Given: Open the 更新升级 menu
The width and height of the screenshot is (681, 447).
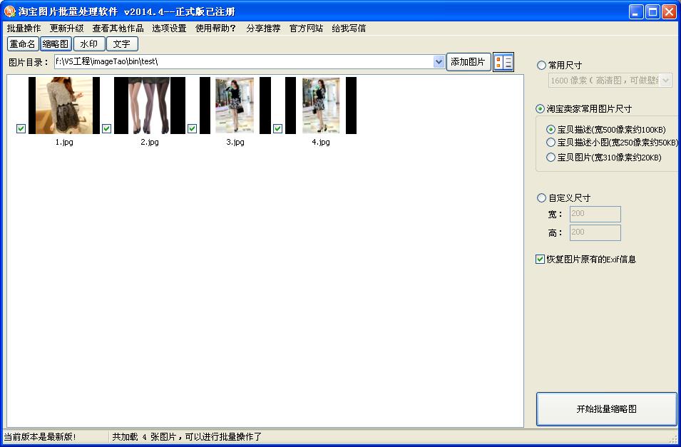Looking at the screenshot, I should (x=66, y=29).
